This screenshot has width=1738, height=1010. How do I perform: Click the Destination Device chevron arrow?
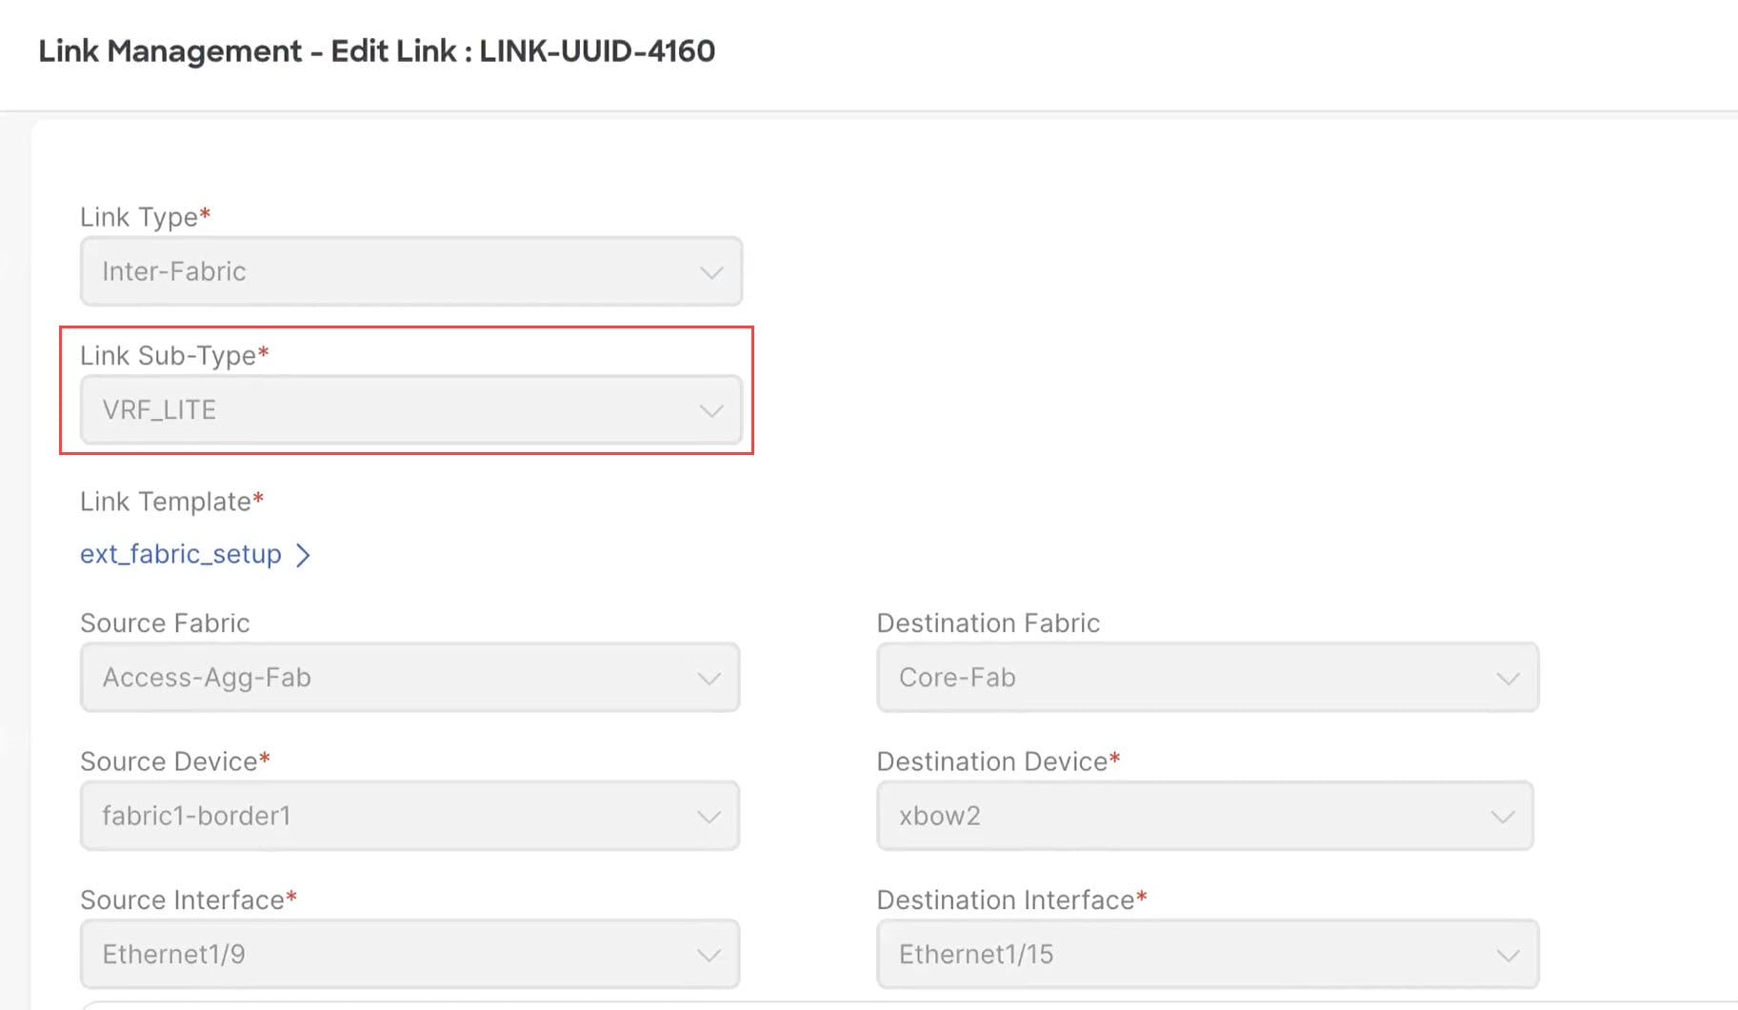[1503, 817]
